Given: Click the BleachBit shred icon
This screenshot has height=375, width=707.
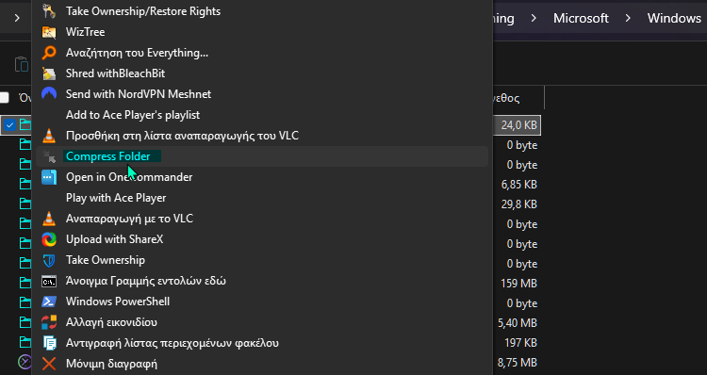Looking at the screenshot, I should point(49,73).
